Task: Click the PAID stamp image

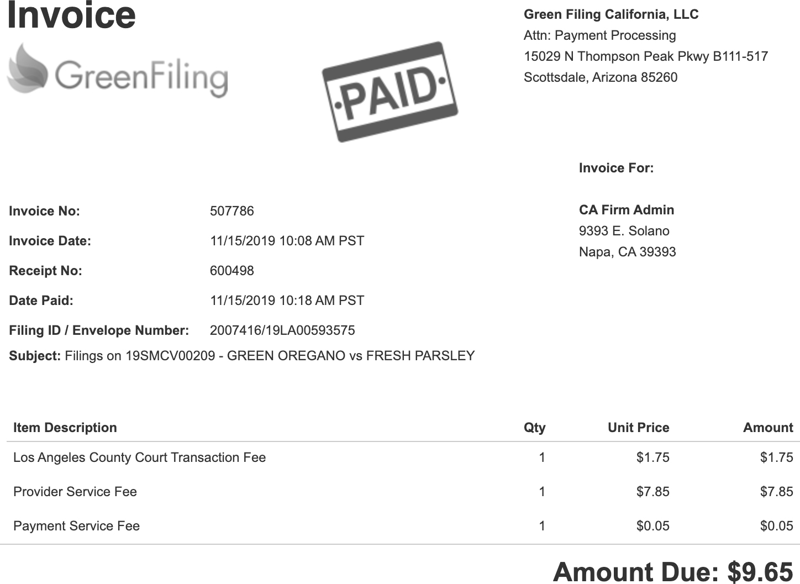Action: tap(390, 92)
